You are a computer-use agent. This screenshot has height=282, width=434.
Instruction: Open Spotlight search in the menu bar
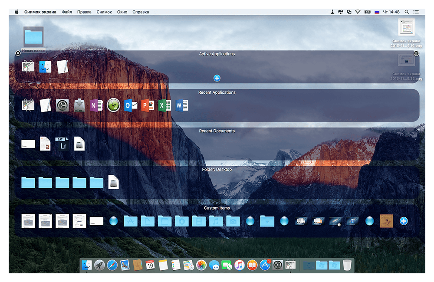pos(407,12)
